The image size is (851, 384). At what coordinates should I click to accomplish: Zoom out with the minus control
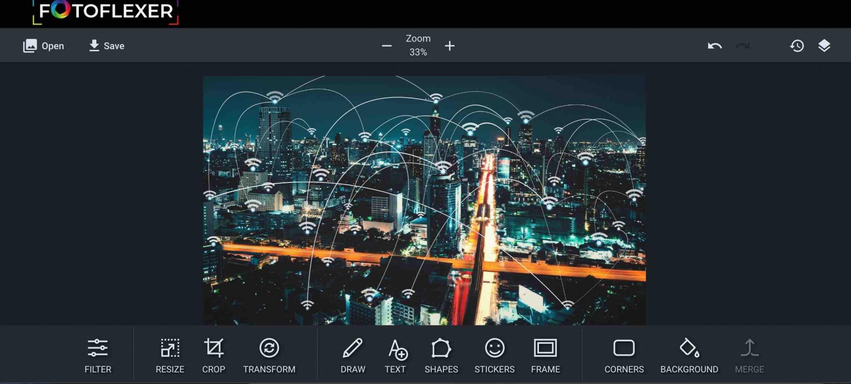[387, 46]
